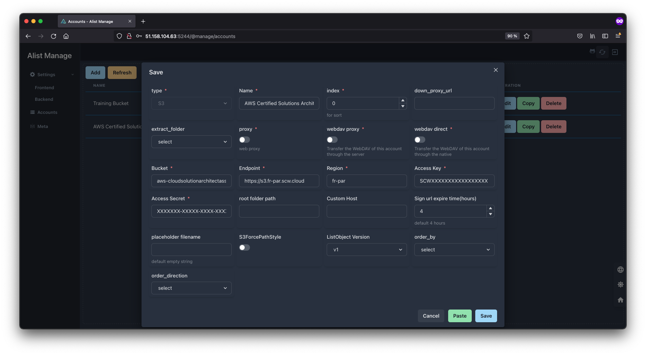The image size is (646, 355).
Task: Toggle the browser sidebar icon
Action: pos(605,36)
